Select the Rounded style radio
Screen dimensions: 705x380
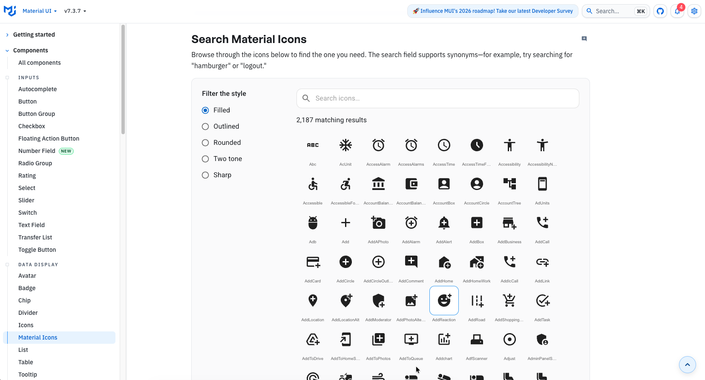[205, 143]
